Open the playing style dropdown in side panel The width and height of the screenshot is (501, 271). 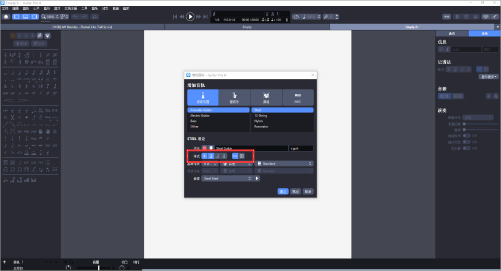(477, 117)
